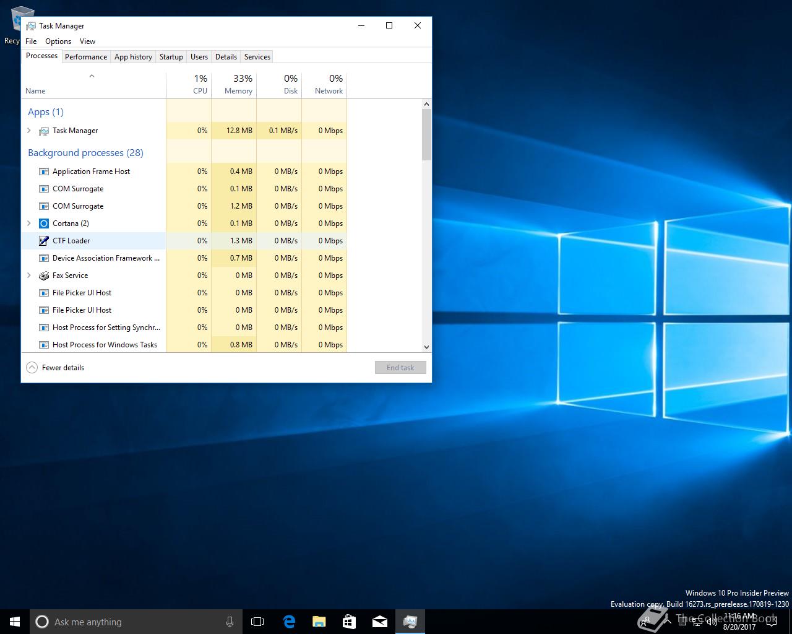Switch to the Performance tab
This screenshot has width=792, height=634.
tap(86, 57)
